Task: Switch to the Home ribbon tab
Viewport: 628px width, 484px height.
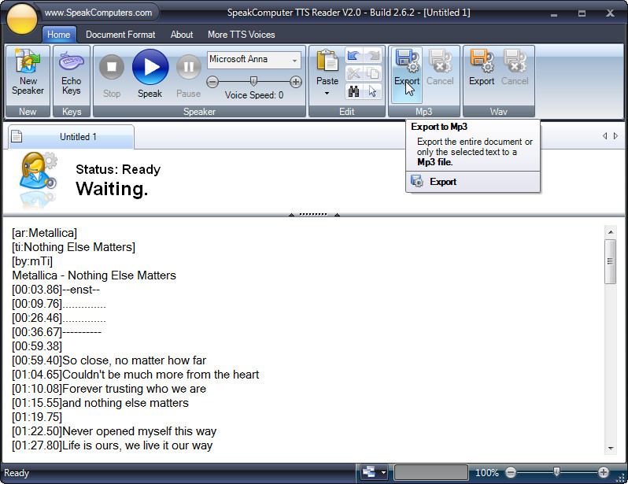Action: (x=58, y=35)
